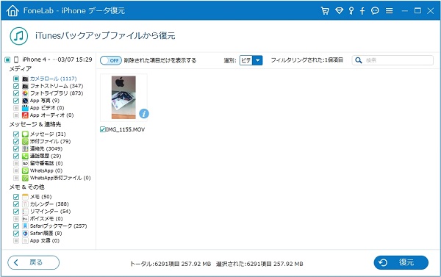Screen dimensions: 441x277
Task: Uncheck the フォトストリーム checkbox
Action: point(16,86)
